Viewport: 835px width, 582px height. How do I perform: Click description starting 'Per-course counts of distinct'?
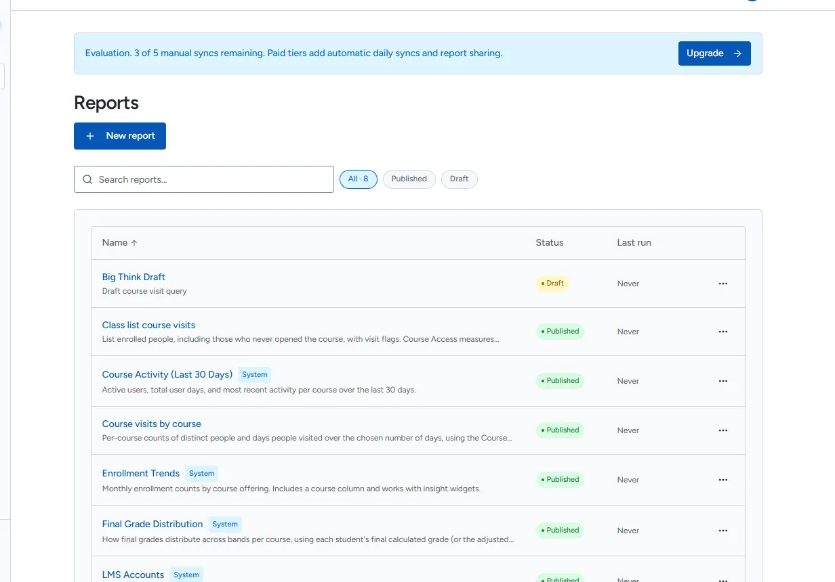point(307,438)
